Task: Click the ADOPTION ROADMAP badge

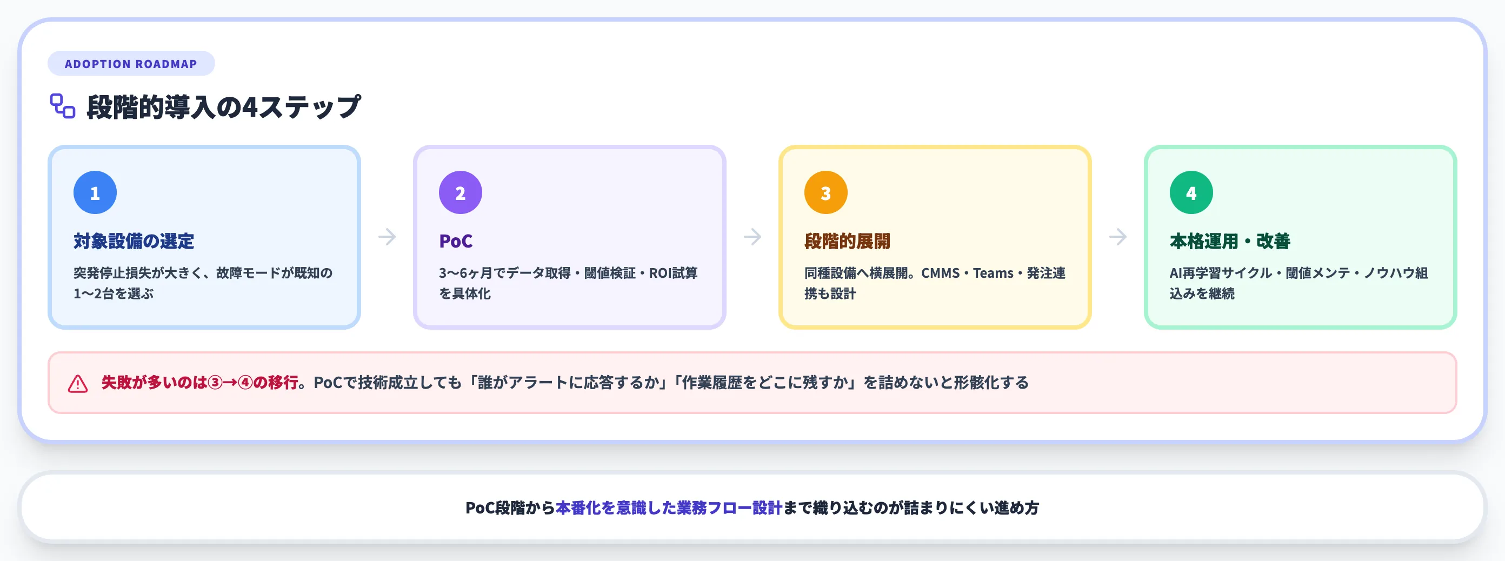Action: 130,64
